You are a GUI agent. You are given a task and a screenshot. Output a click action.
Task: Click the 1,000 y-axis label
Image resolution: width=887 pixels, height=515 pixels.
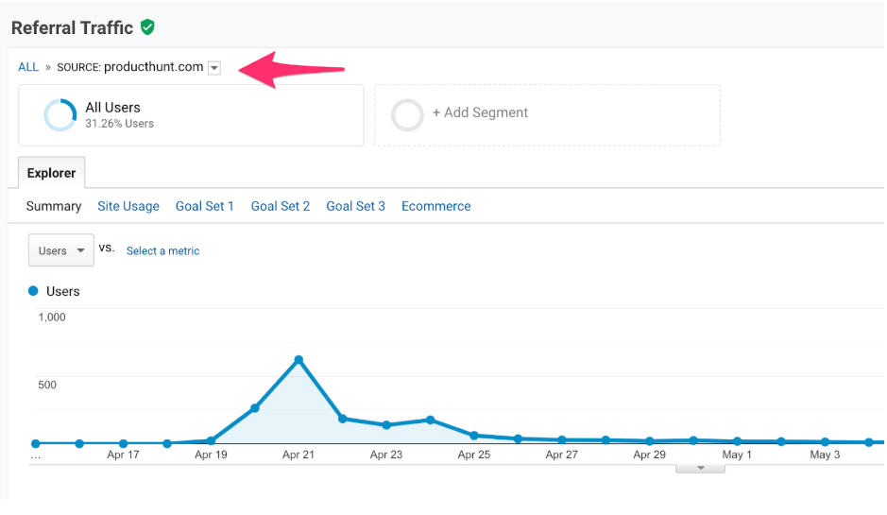[x=52, y=317]
